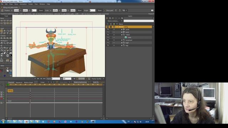Image resolution: width=228 pixels, height=128 pixels.
Task: Select the Rotate Workspace tool
Action: pos(8,43)
